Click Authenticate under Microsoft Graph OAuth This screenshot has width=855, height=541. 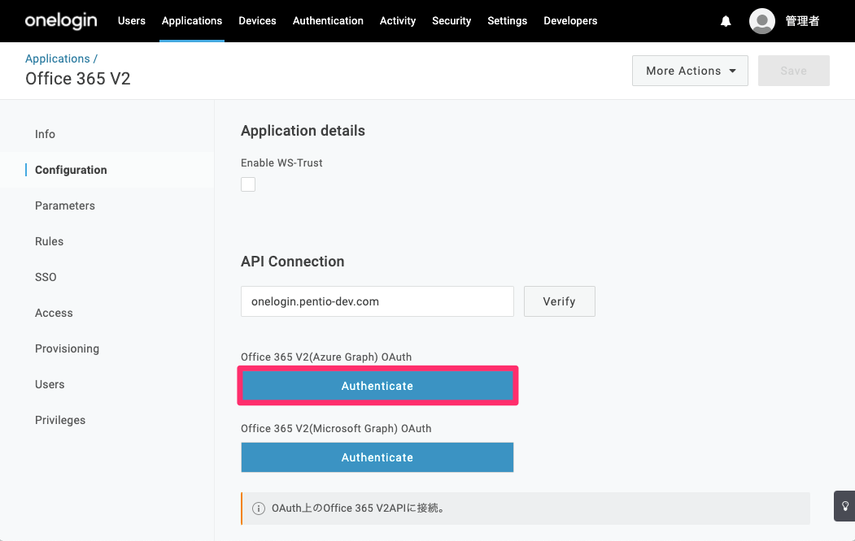[x=377, y=457]
